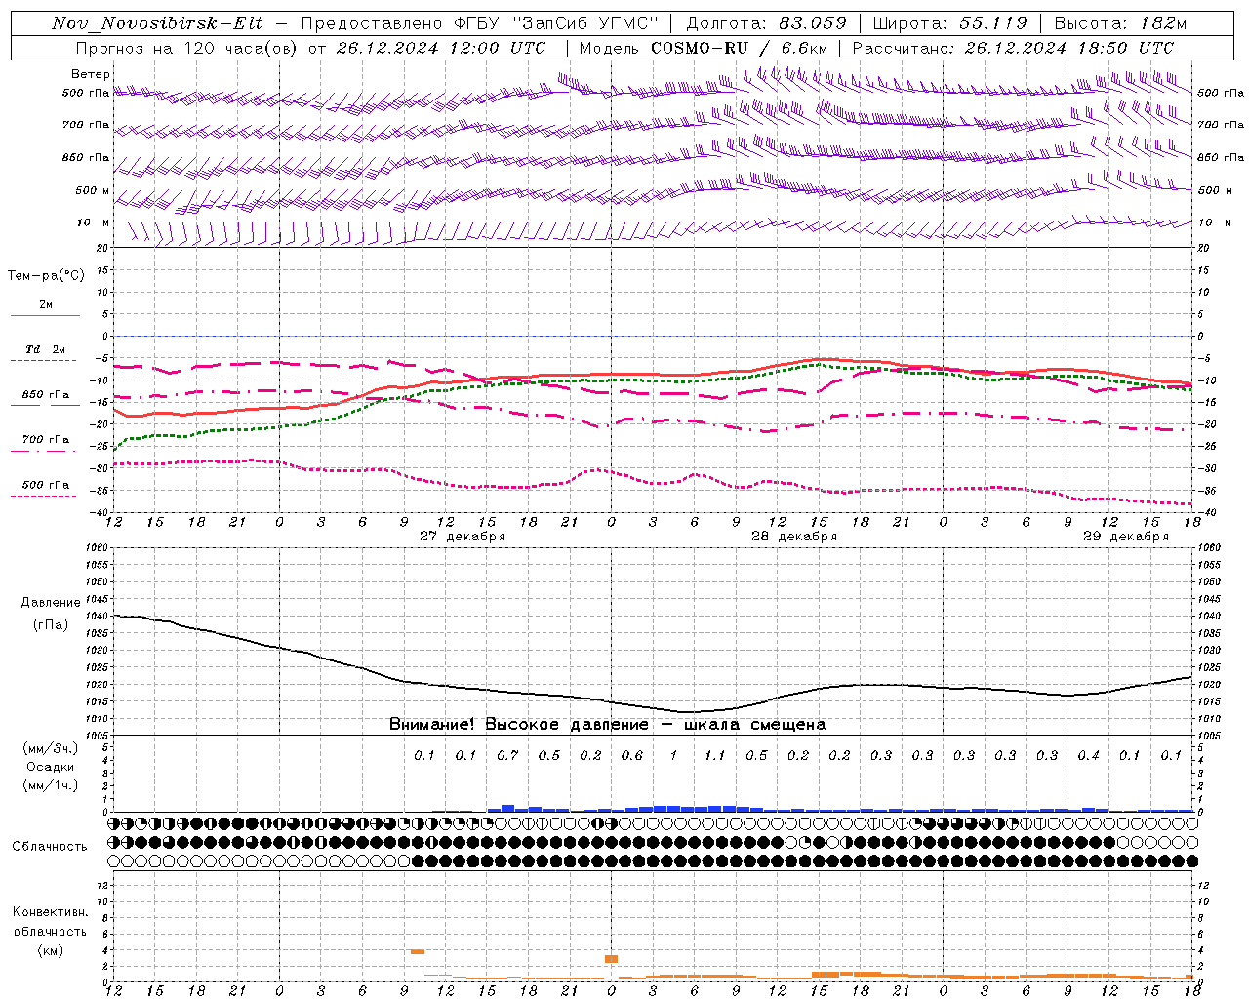This screenshot has width=1249, height=999.
Task: Click the '2м' temperature legend line sample
Action: tap(45, 315)
